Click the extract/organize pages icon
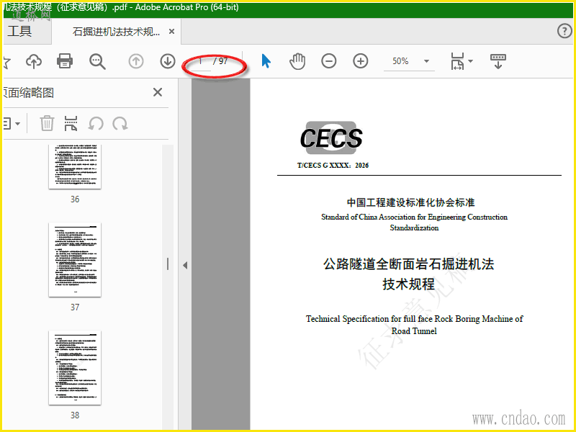 tap(71, 123)
